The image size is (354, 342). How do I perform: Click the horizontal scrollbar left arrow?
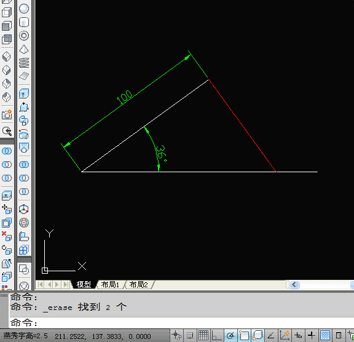(294, 284)
